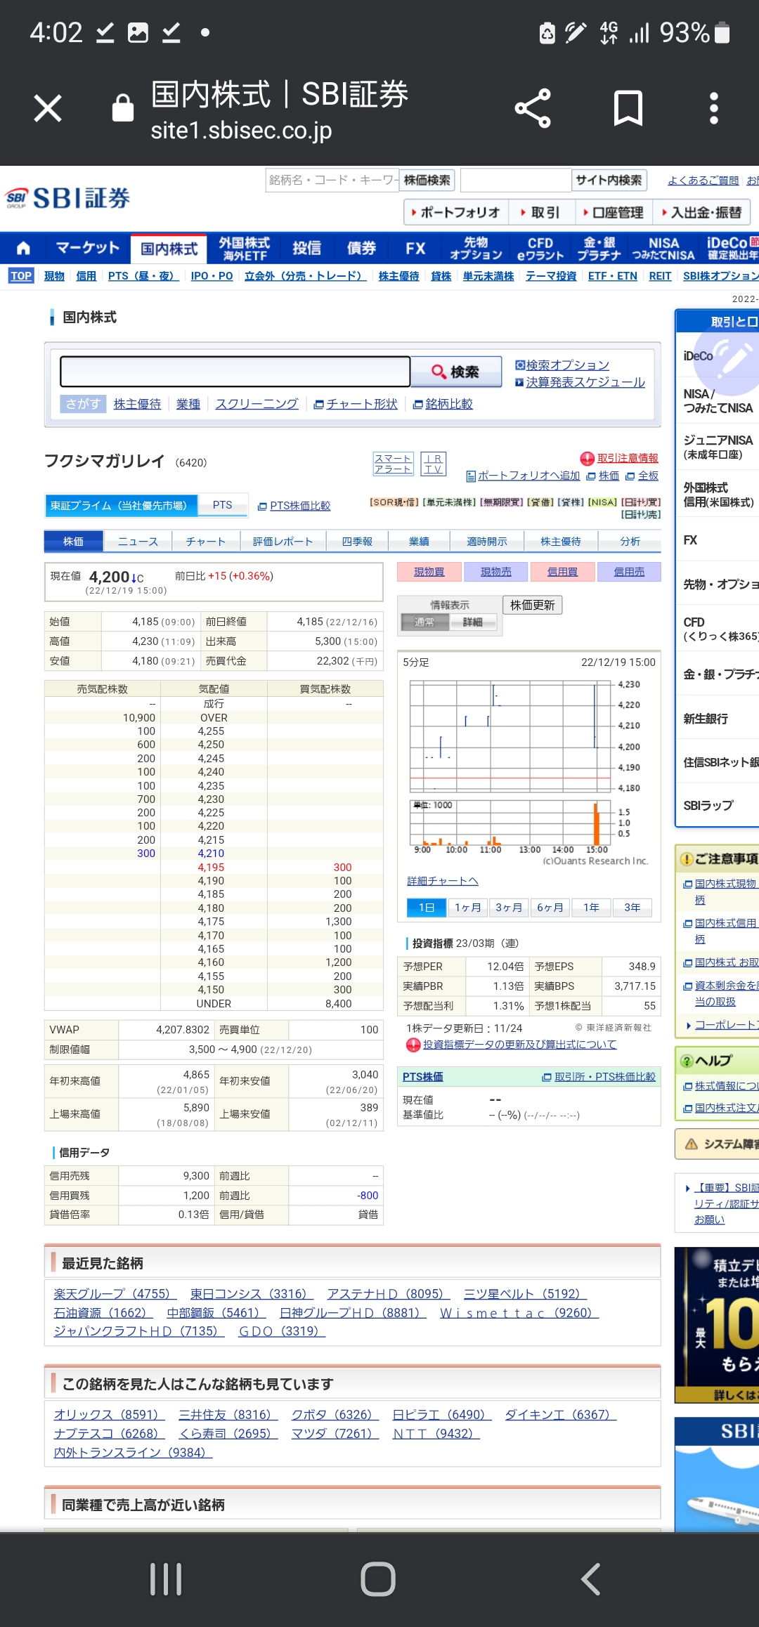The image size is (759, 1627).
Task: Tap the site lock security icon
Action: click(123, 107)
